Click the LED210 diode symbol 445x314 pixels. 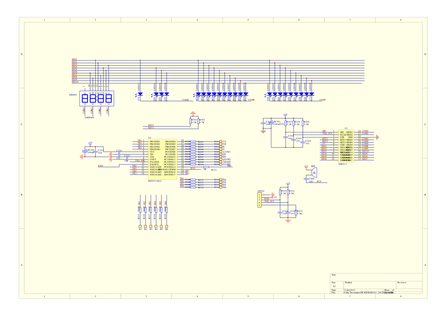coord(245,94)
